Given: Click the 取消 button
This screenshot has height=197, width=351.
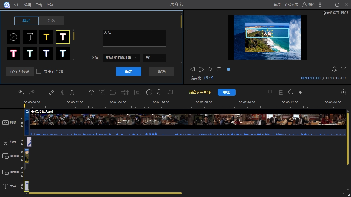Looking at the screenshot, I should point(162,71).
